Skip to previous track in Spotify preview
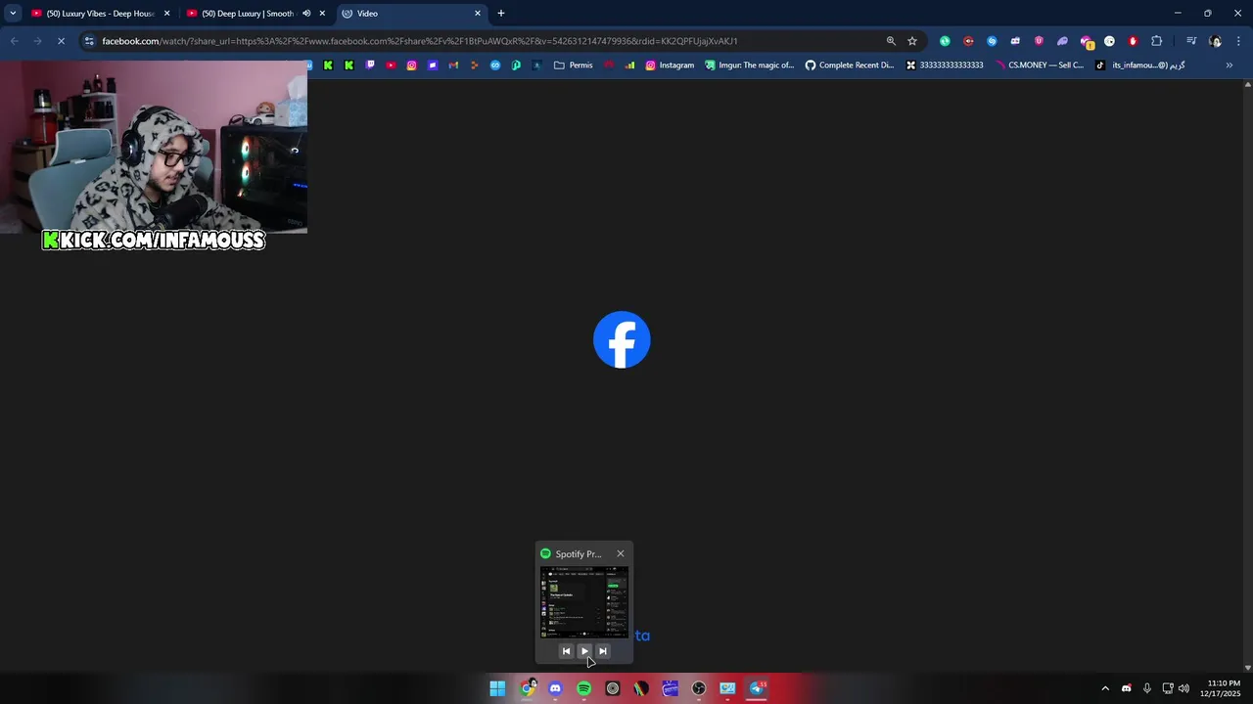Image resolution: width=1253 pixels, height=704 pixels. click(566, 651)
